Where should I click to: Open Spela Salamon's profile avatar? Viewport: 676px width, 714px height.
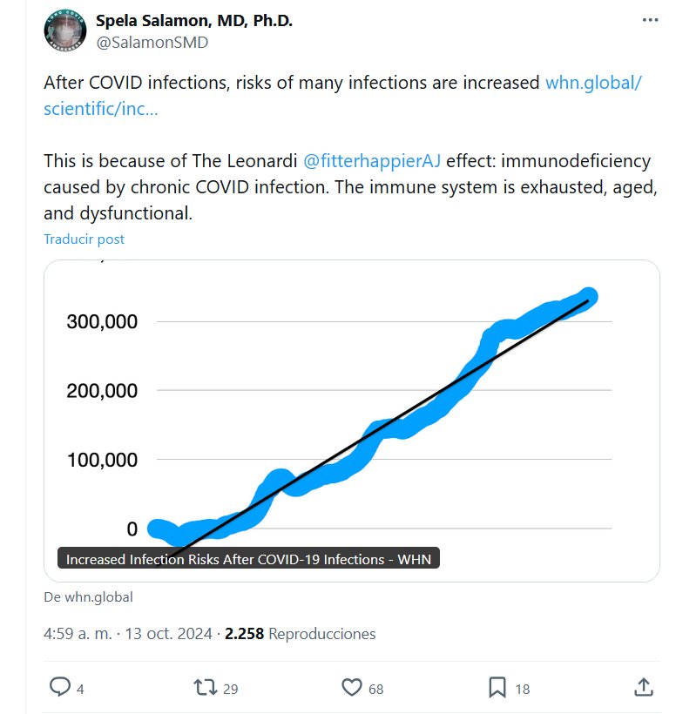pyautogui.click(x=64, y=31)
